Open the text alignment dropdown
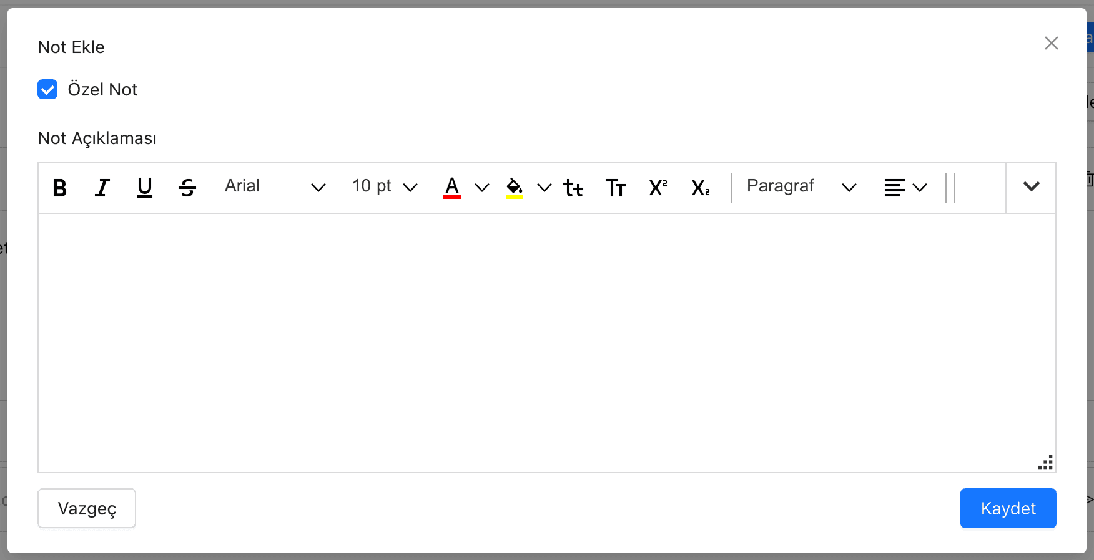 click(x=905, y=187)
